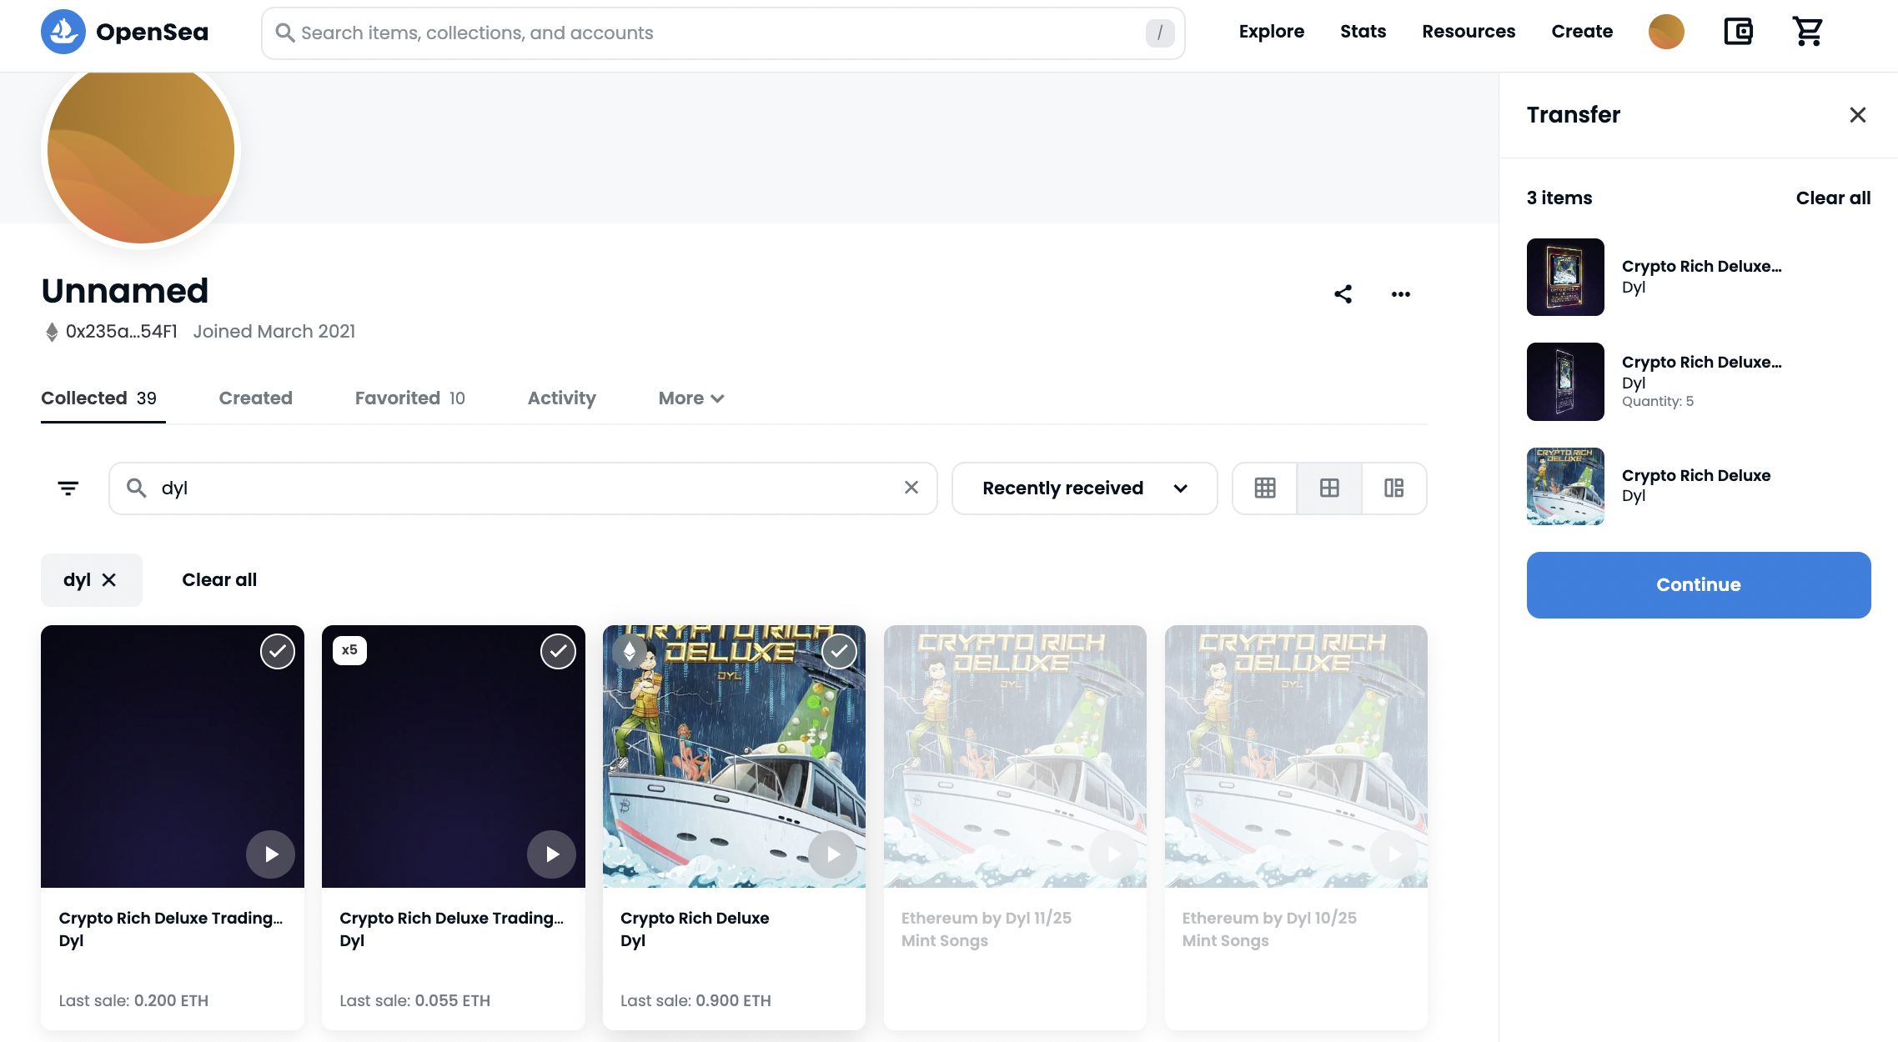Open the Explore menu
This screenshot has height=1042, width=1898.
[x=1271, y=32]
